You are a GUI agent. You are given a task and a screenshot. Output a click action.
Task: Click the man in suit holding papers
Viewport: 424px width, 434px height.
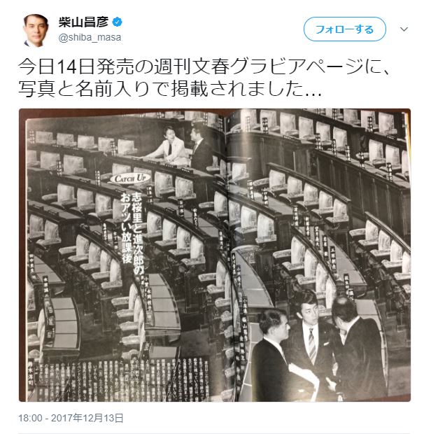click(x=279, y=356)
